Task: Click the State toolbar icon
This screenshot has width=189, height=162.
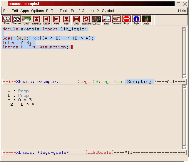Action: point(6,20)
